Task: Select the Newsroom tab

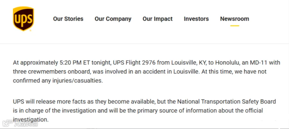Action: tap(235, 19)
